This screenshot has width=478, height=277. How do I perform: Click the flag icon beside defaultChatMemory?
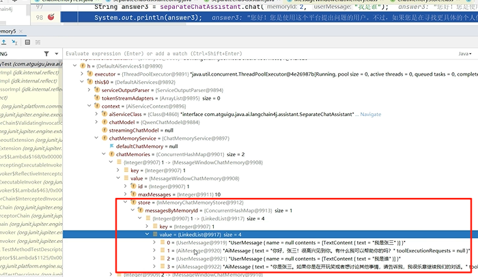tap(111, 146)
